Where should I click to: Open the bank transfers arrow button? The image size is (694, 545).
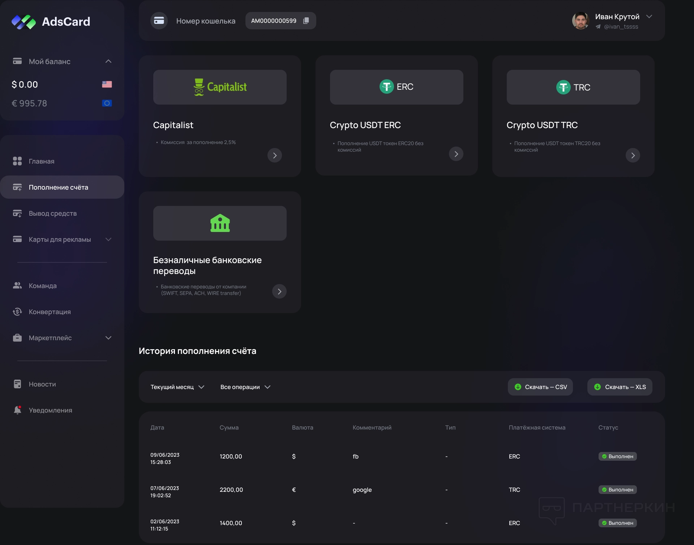click(279, 291)
